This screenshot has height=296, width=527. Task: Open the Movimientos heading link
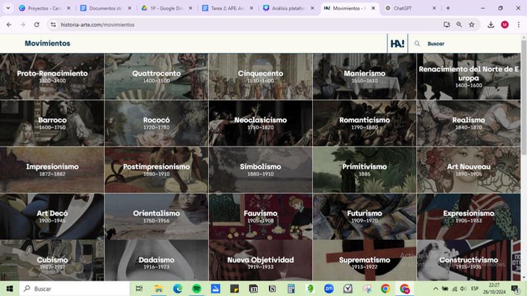47,44
